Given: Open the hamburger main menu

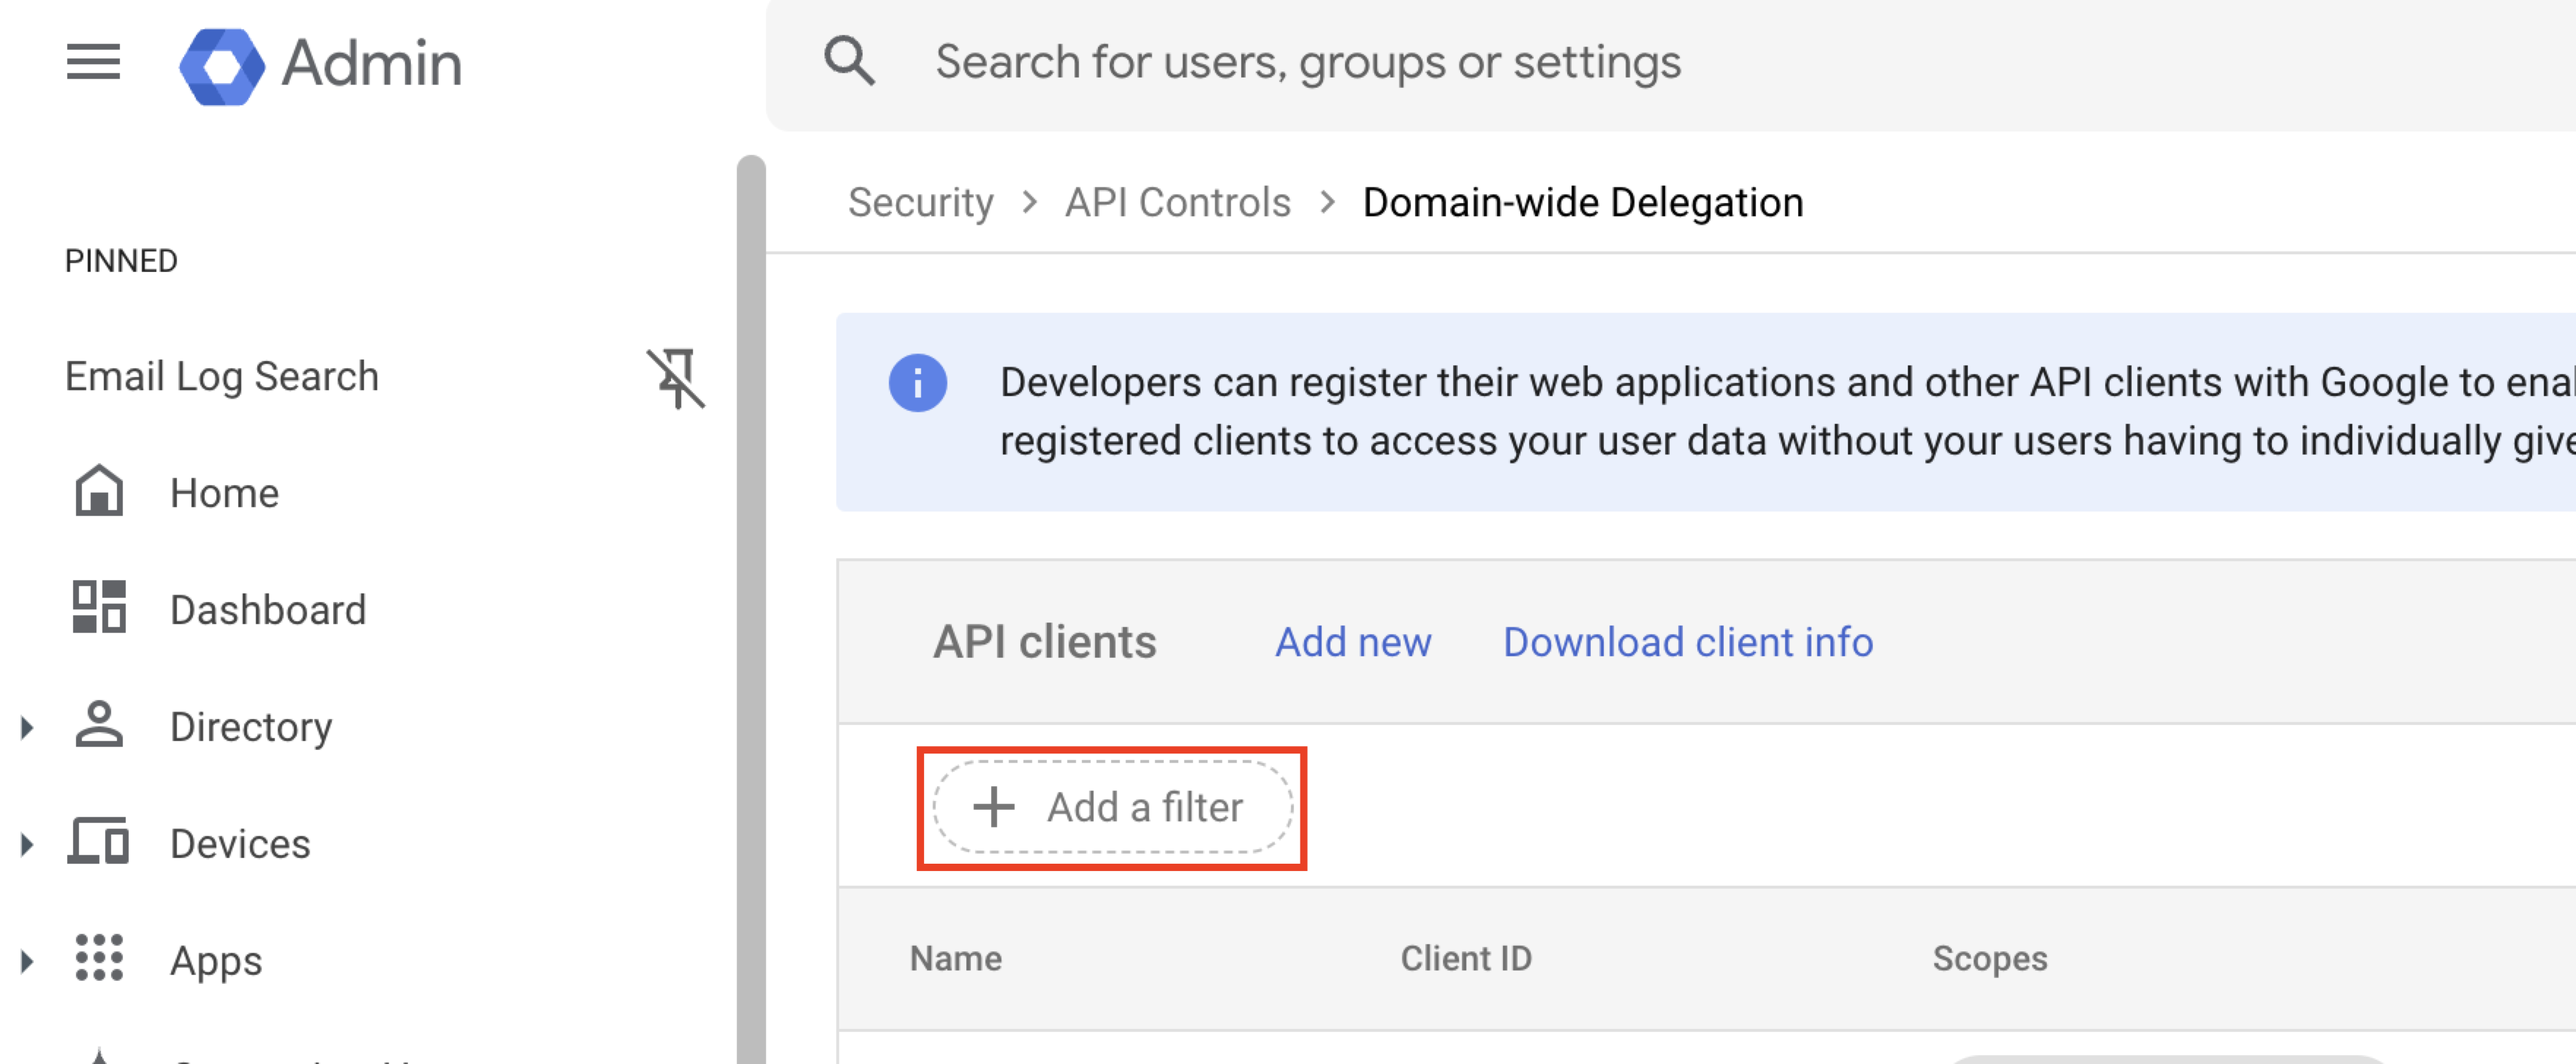Looking at the screenshot, I should pos(93,62).
